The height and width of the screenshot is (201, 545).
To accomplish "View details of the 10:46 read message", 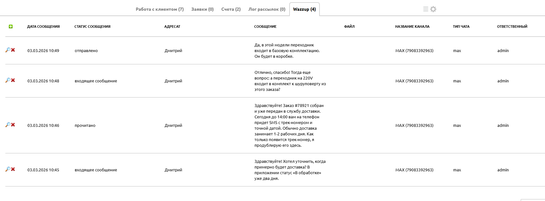I will pyautogui.click(x=8, y=125).
